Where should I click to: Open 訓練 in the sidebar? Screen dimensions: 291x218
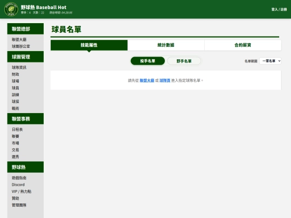16,95
